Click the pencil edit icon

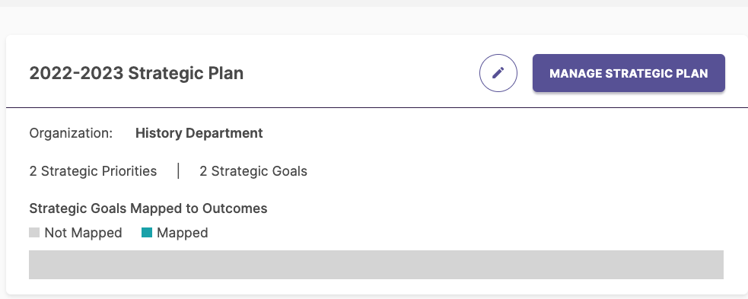[x=498, y=73]
